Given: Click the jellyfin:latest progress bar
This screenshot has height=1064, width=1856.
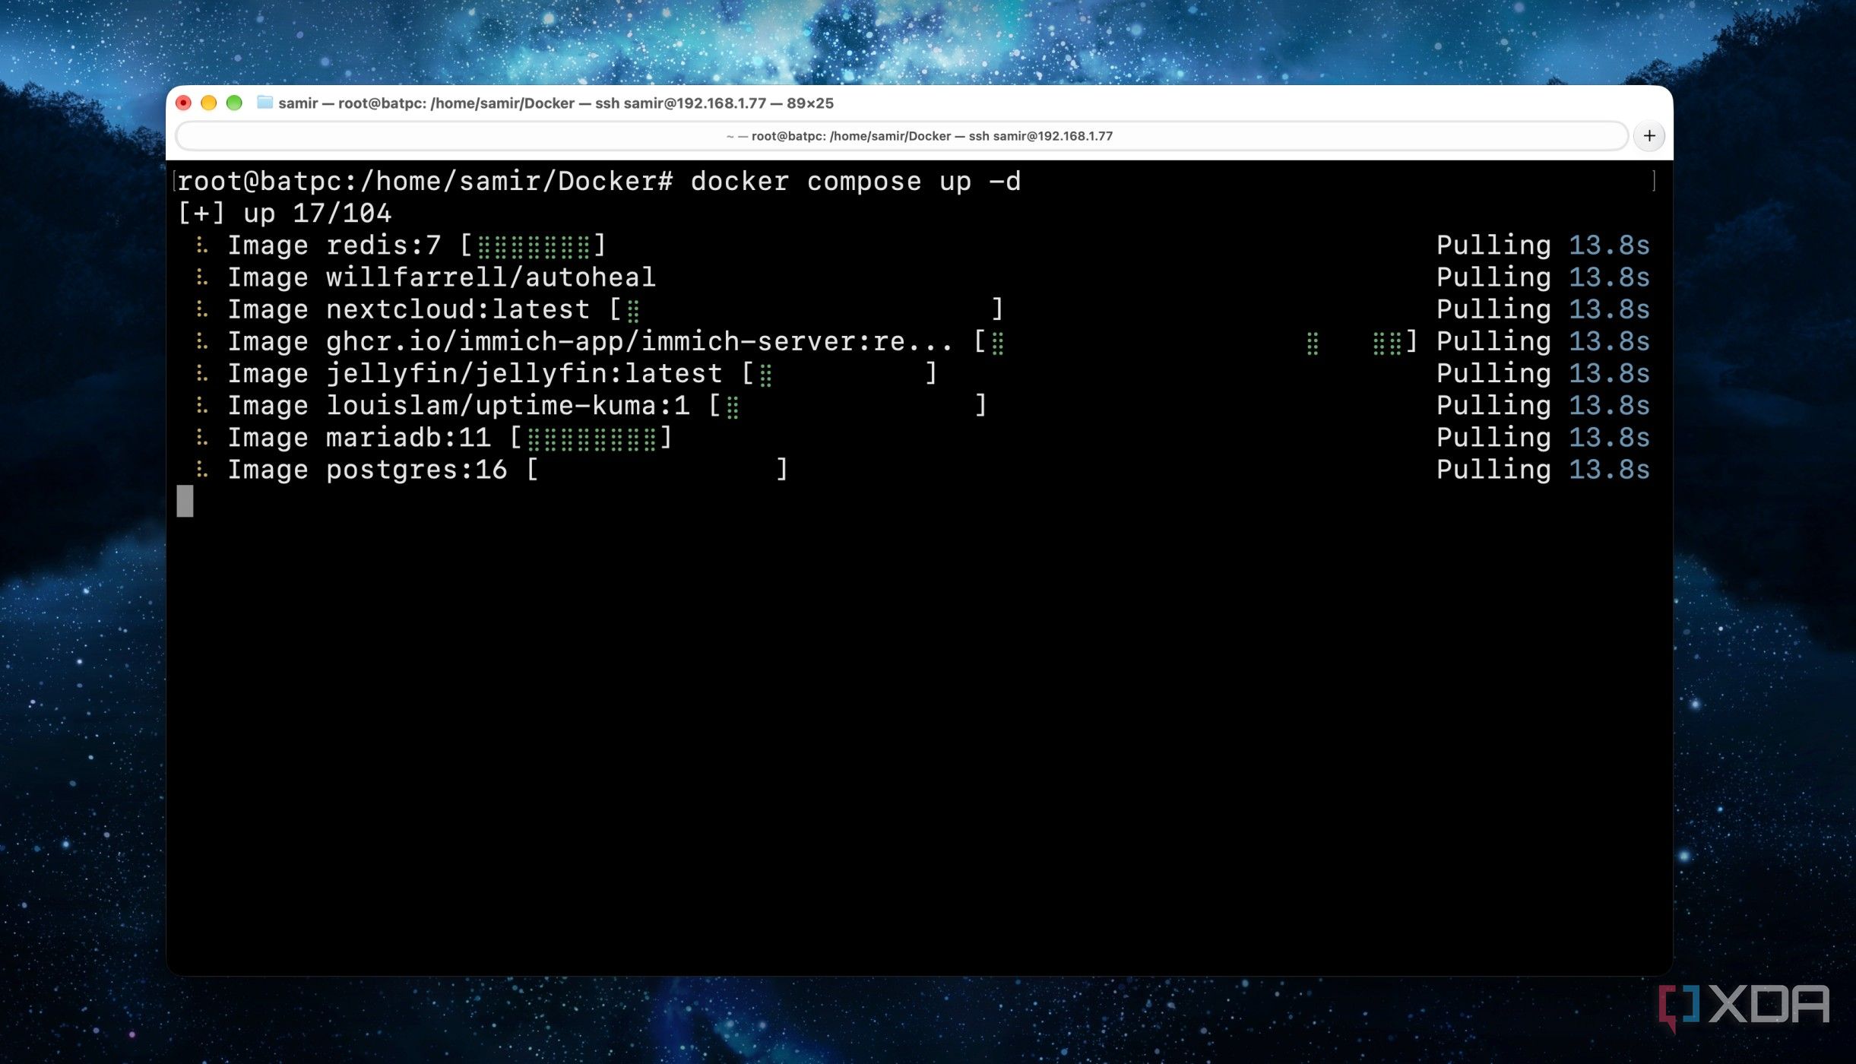Looking at the screenshot, I should [x=839, y=373].
